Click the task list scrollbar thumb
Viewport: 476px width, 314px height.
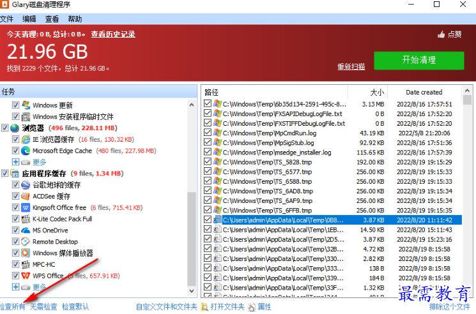192,238
